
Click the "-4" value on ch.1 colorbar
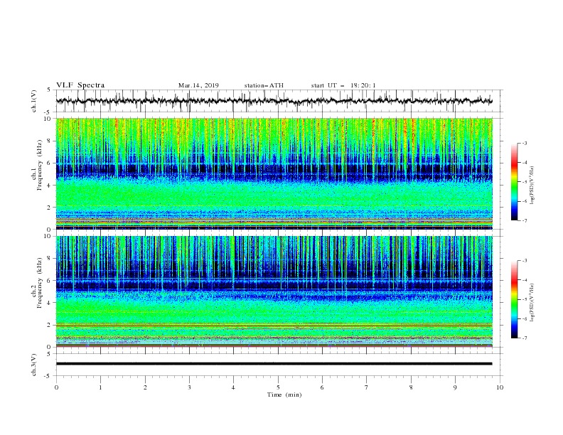[524, 163]
